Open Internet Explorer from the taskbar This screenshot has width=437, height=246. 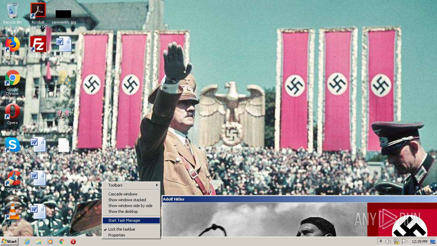27,242
